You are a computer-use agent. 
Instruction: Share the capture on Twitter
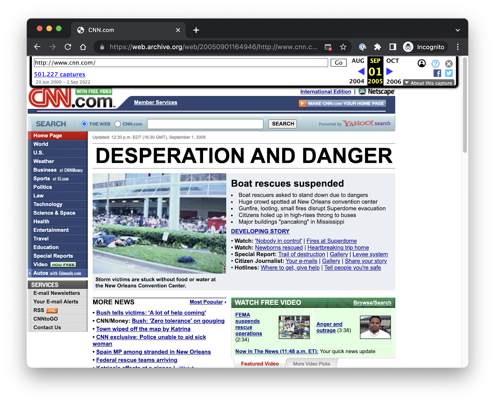click(449, 73)
